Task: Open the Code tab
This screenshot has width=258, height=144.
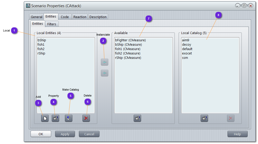Action: pos(65,17)
